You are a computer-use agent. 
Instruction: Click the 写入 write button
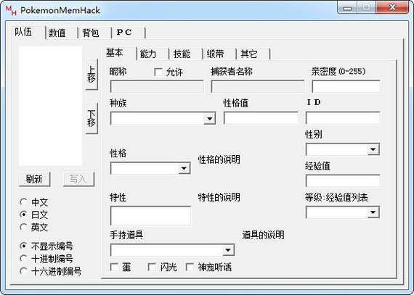pos(78,179)
